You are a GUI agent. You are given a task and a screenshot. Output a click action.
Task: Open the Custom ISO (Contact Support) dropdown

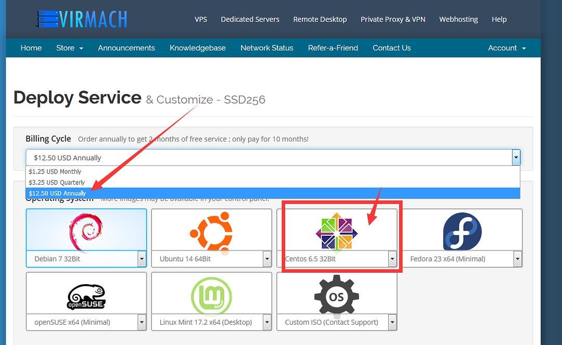pyautogui.click(x=392, y=322)
